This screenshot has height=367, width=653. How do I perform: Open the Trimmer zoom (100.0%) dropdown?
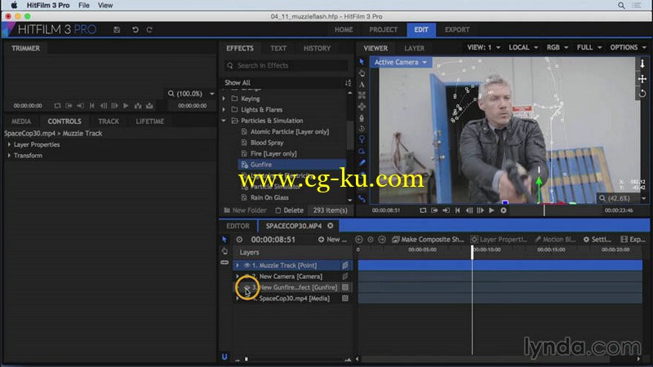pos(191,94)
